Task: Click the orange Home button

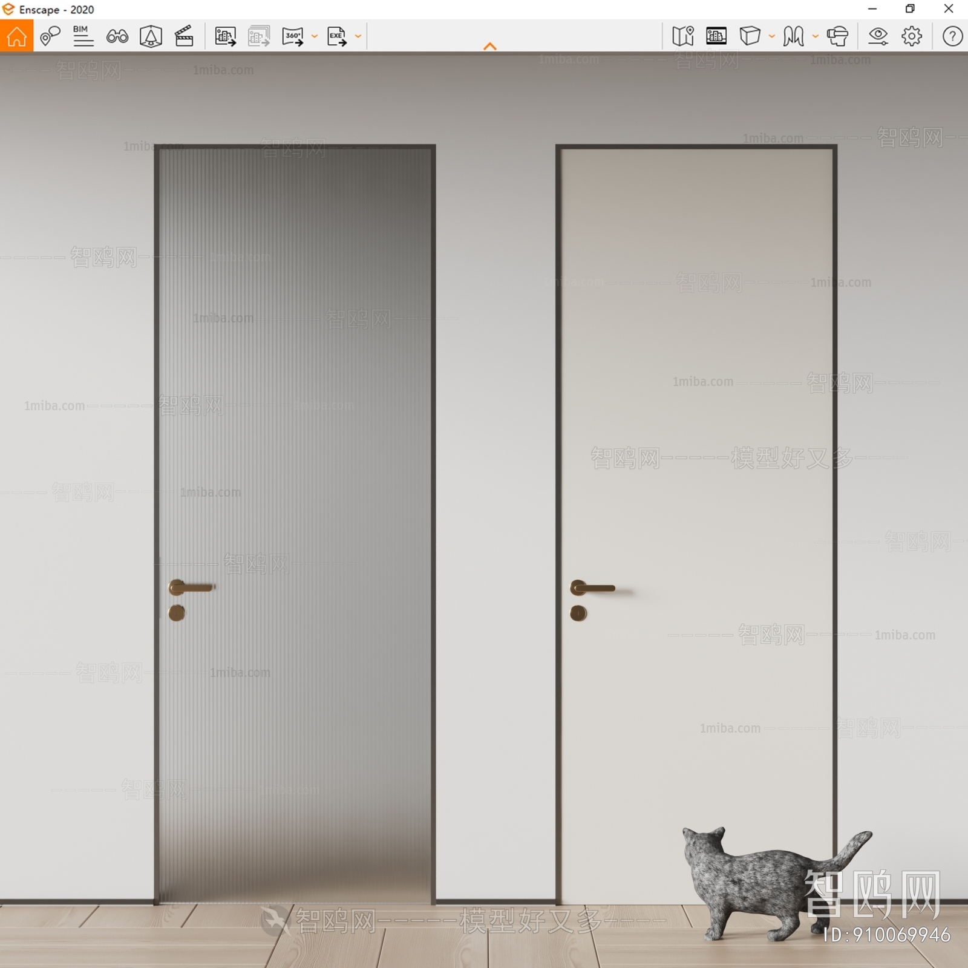Action: [x=16, y=36]
